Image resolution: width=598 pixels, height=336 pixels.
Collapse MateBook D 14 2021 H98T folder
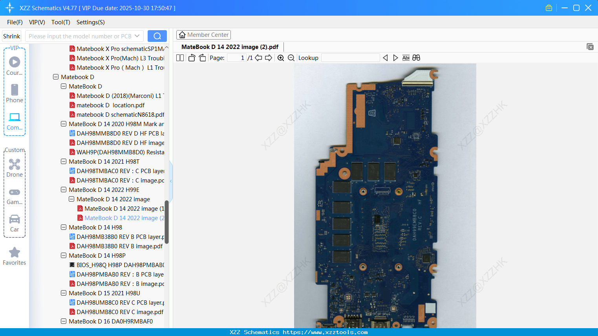click(64, 162)
